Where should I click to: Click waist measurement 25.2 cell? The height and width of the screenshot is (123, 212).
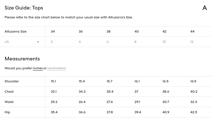point(54,102)
